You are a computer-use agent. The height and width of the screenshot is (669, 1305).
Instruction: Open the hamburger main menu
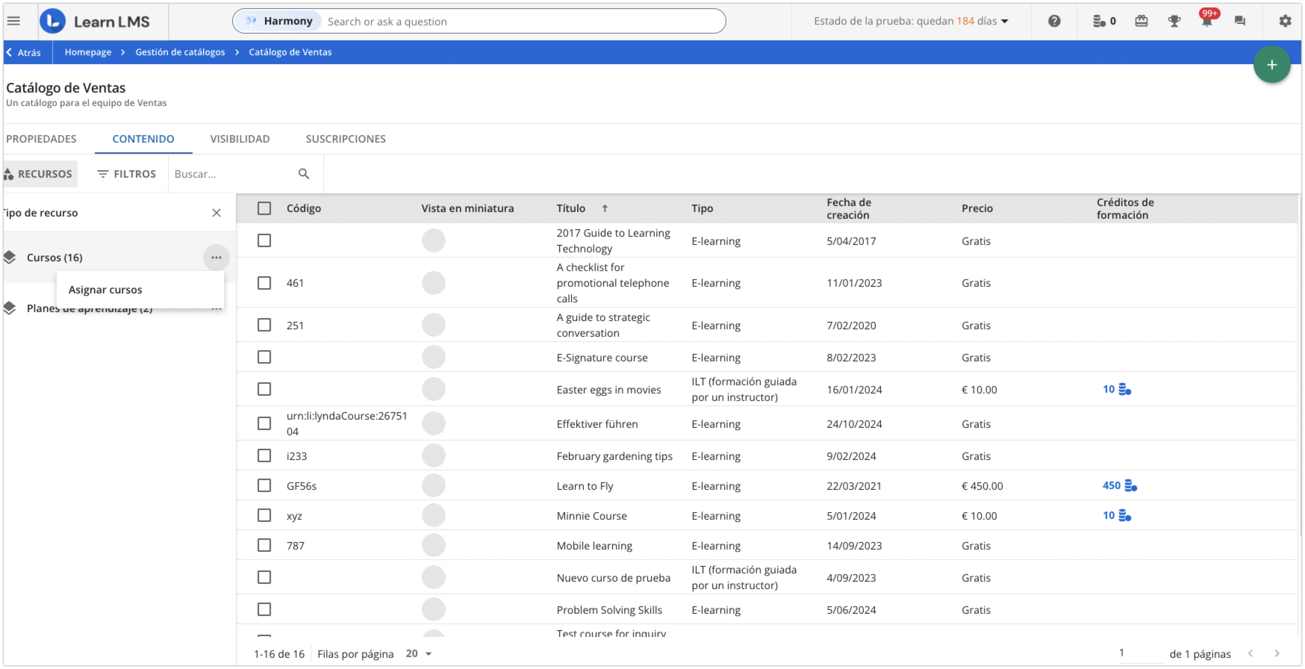point(14,21)
